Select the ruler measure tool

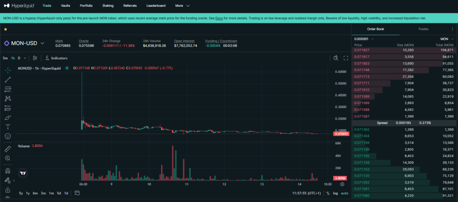pos(8,149)
